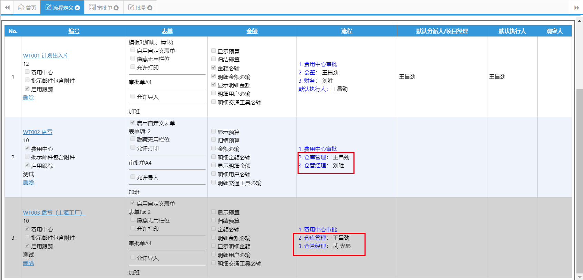Open the WT002 盘亏 link
583x280 pixels.
pyautogui.click(x=38, y=132)
